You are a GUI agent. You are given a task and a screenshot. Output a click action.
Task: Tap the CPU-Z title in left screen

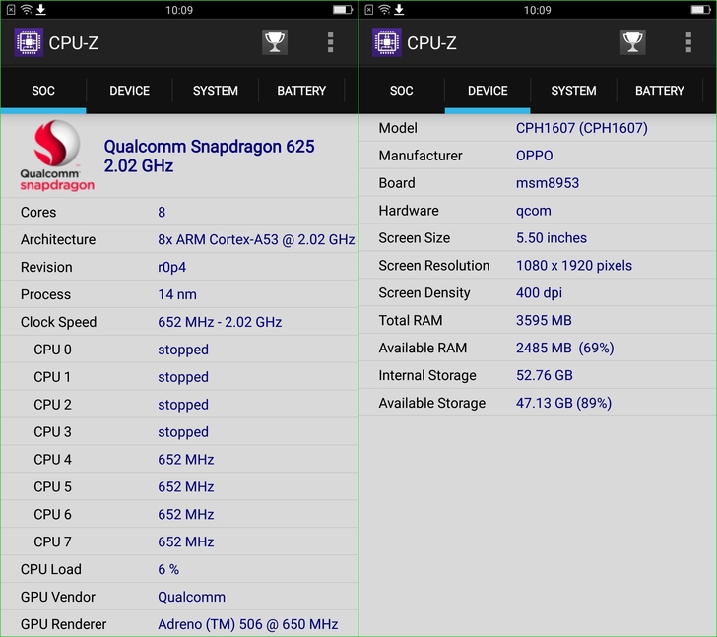pos(74,43)
